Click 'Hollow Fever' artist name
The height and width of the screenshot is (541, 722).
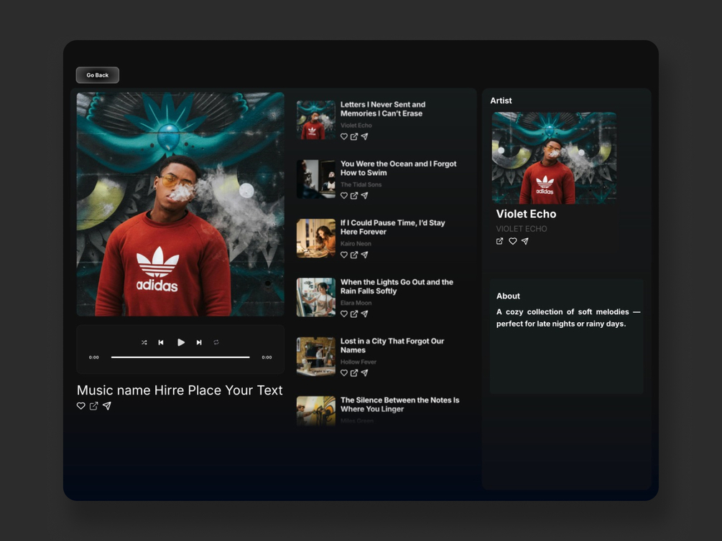pos(358,362)
